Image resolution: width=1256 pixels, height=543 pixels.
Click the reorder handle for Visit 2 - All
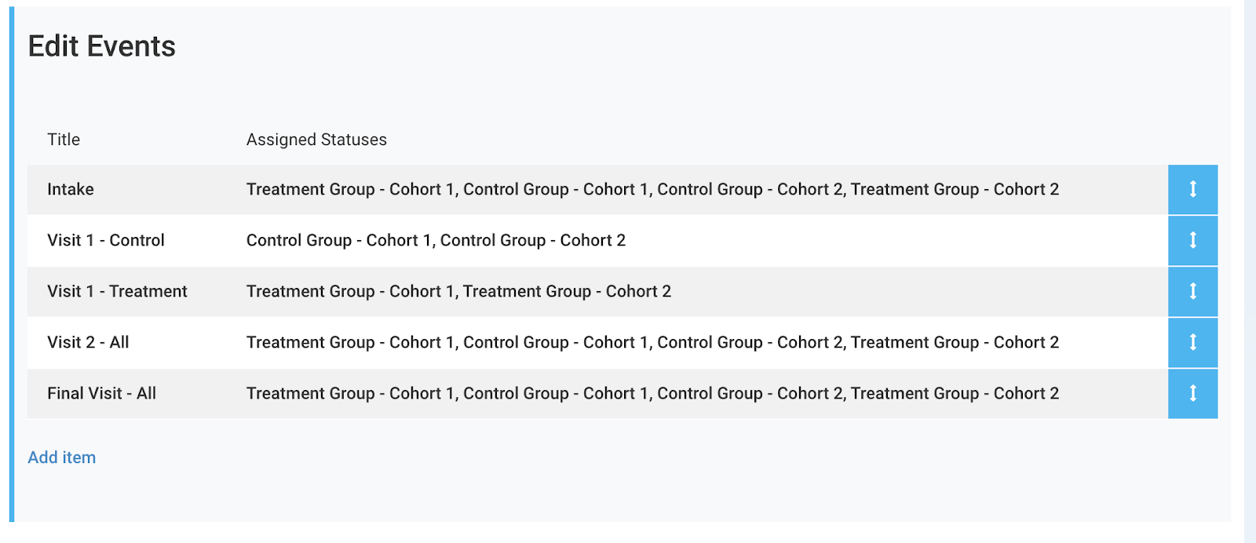coord(1192,342)
